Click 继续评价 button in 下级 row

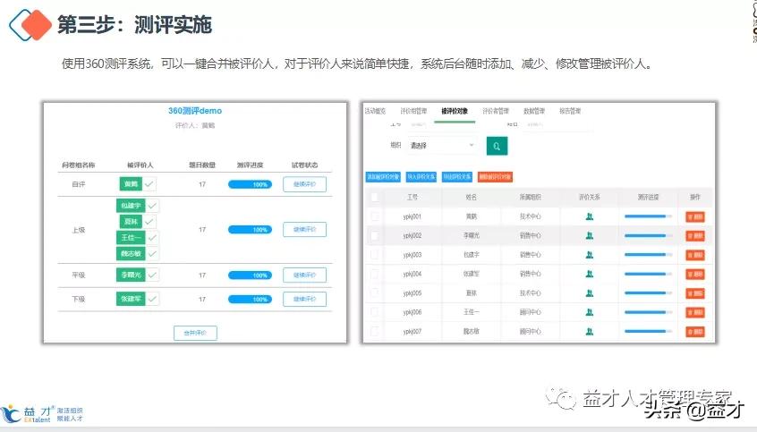point(304,299)
